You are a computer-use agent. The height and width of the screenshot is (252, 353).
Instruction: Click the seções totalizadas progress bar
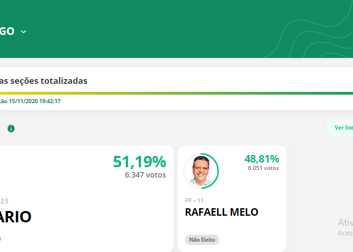point(176,93)
